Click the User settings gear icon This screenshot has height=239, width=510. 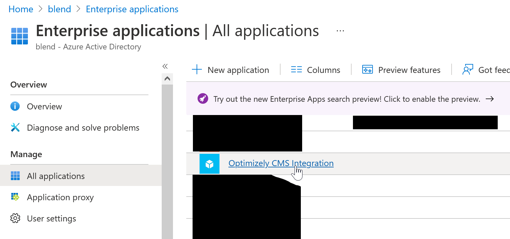pos(15,218)
